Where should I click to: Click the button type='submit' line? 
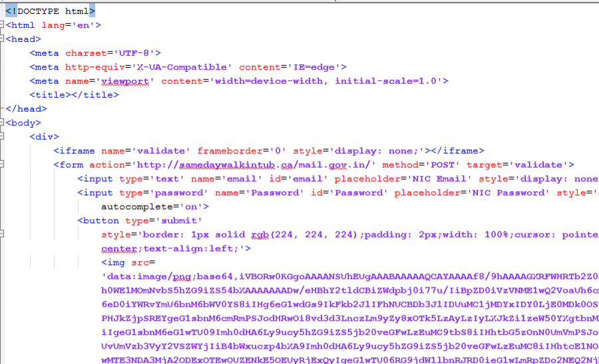point(140,221)
